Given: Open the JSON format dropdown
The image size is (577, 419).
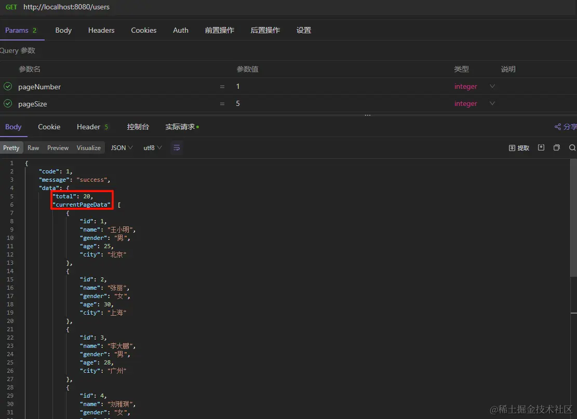Looking at the screenshot, I should click(122, 148).
